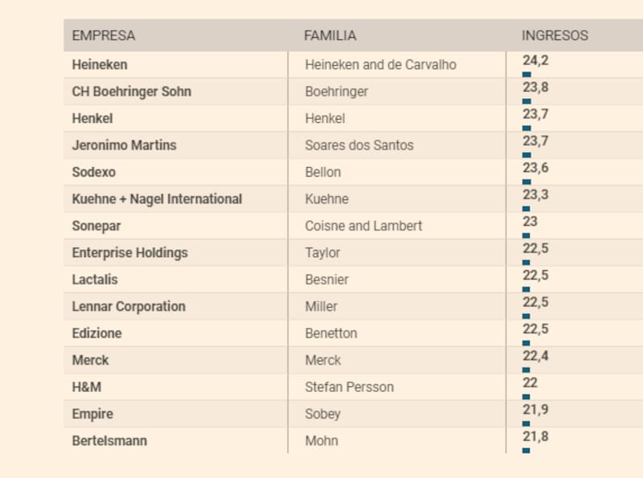The image size is (643, 478).
Task: Click the EMPRESA column header
Action: point(104,35)
